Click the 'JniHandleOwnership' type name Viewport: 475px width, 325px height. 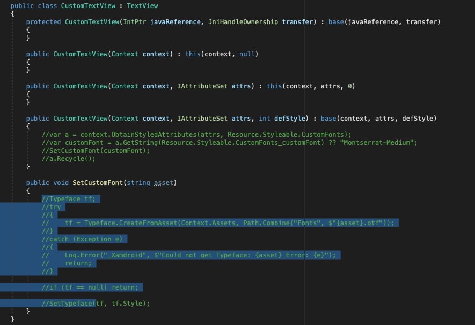(x=243, y=22)
